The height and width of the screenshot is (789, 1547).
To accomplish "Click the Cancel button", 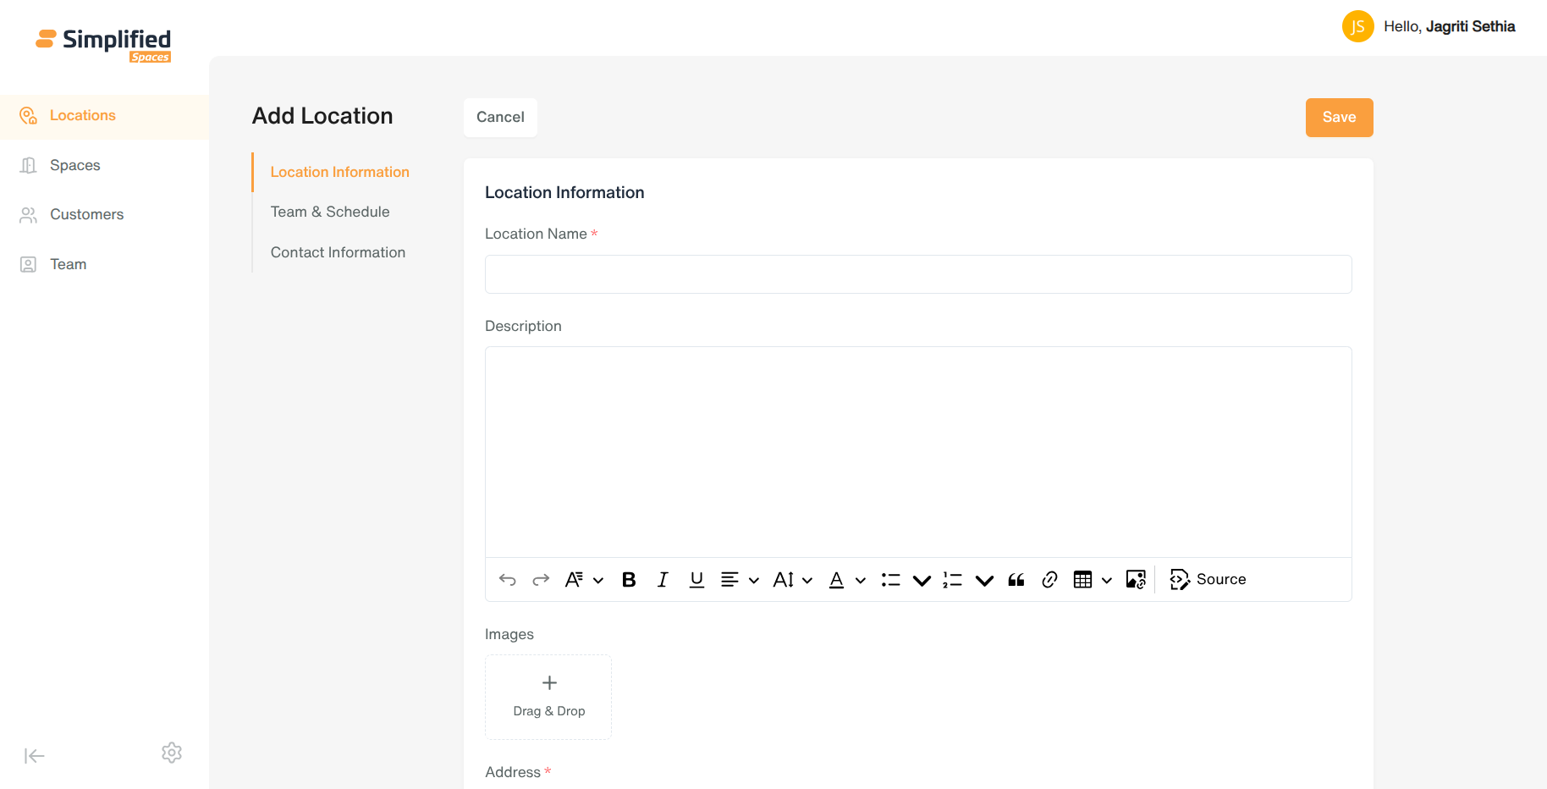I will coord(500,118).
